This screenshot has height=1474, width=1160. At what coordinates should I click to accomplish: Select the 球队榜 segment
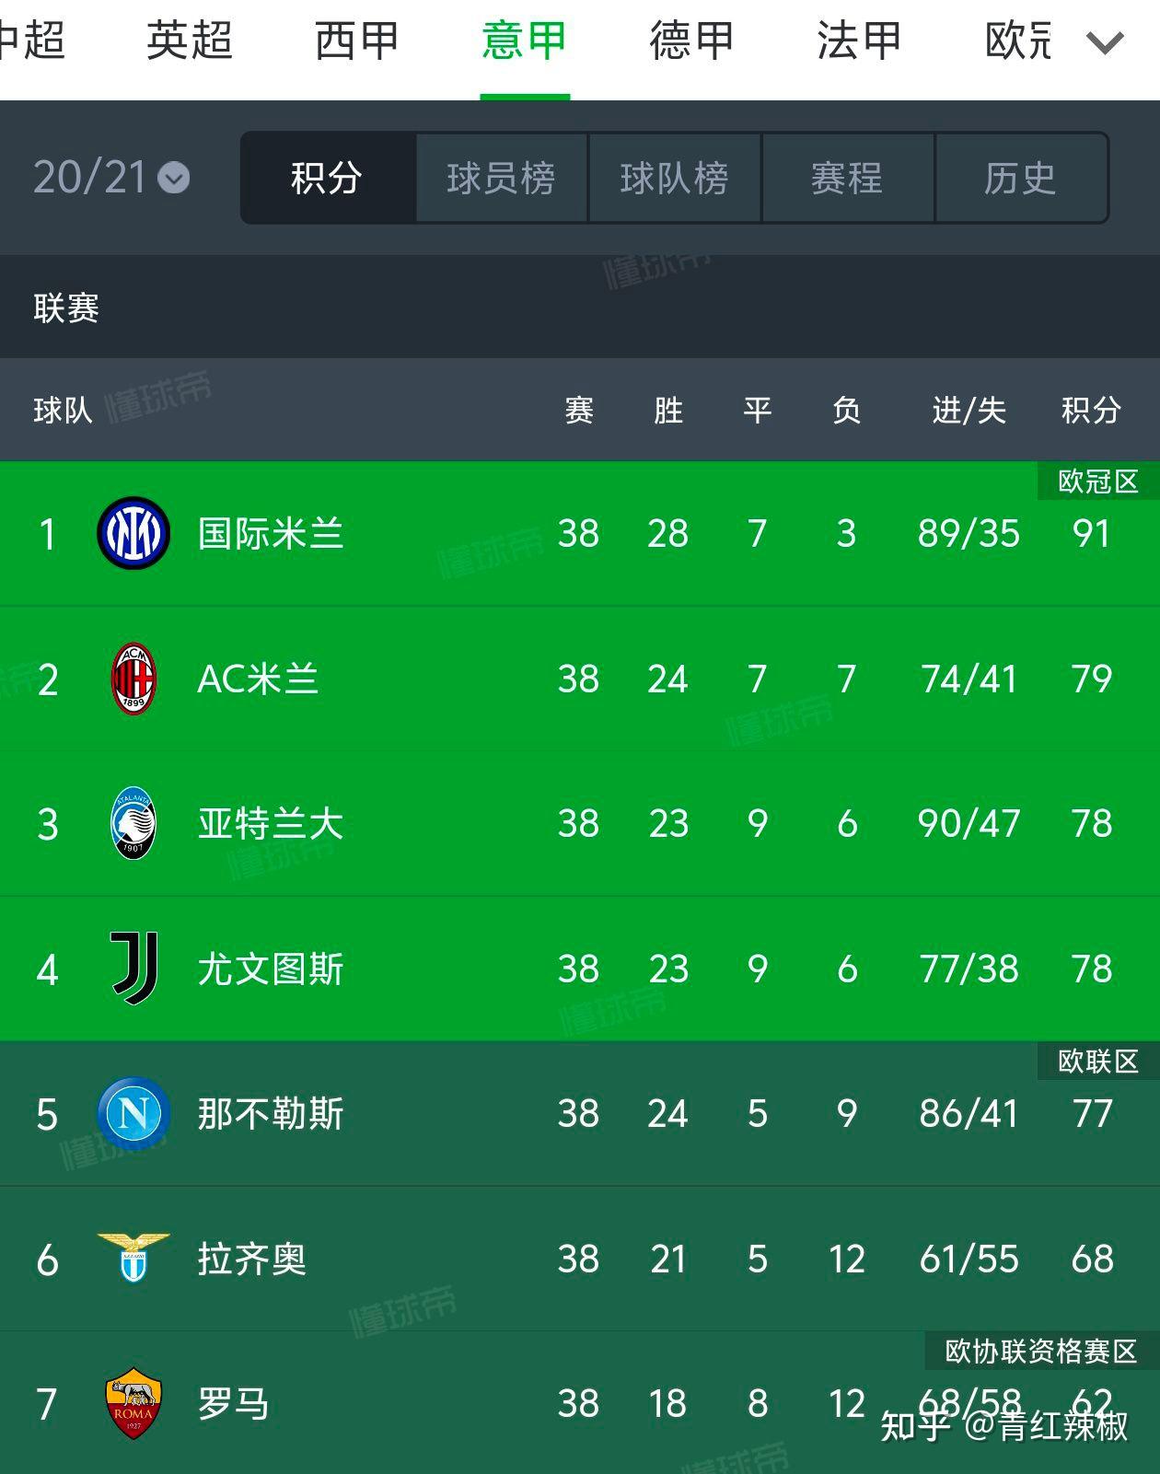pos(675,178)
